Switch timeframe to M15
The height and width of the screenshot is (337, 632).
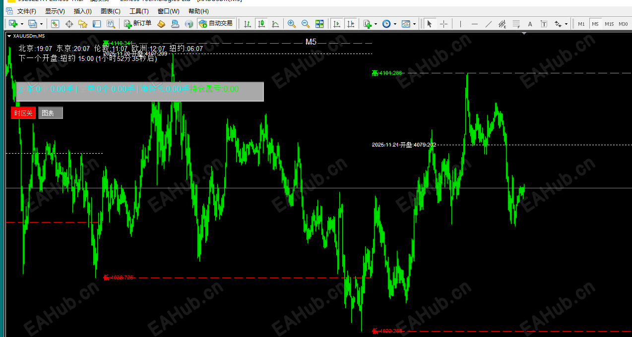[609, 23]
